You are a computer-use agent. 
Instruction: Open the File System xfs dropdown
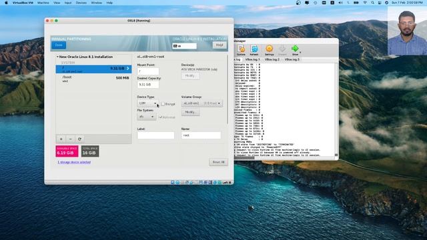point(147,117)
